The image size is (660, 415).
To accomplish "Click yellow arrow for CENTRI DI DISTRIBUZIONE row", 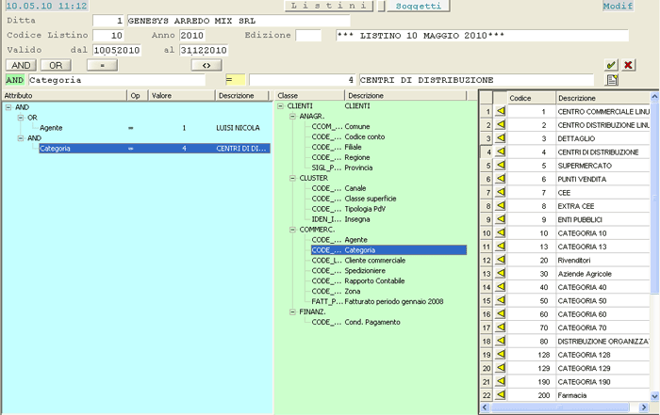I will tap(501, 152).
